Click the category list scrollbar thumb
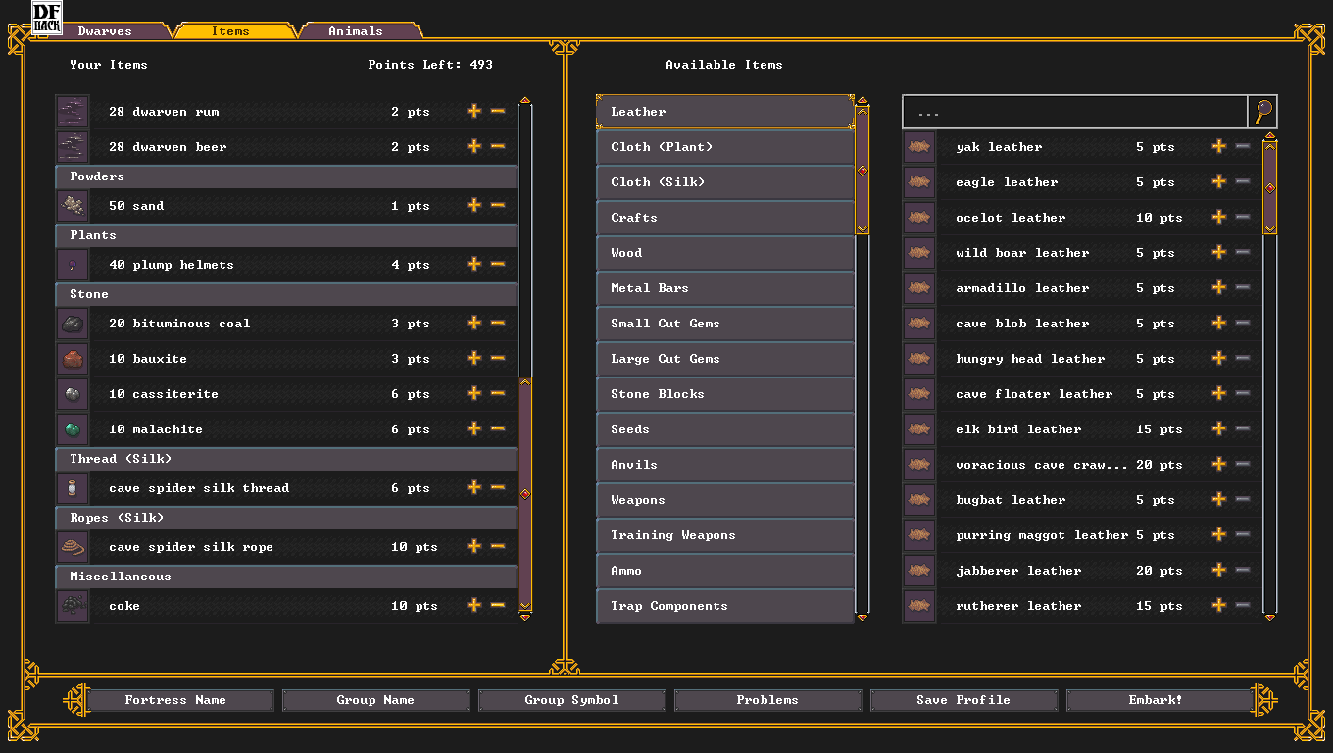This screenshot has width=1333, height=753. [863, 170]
